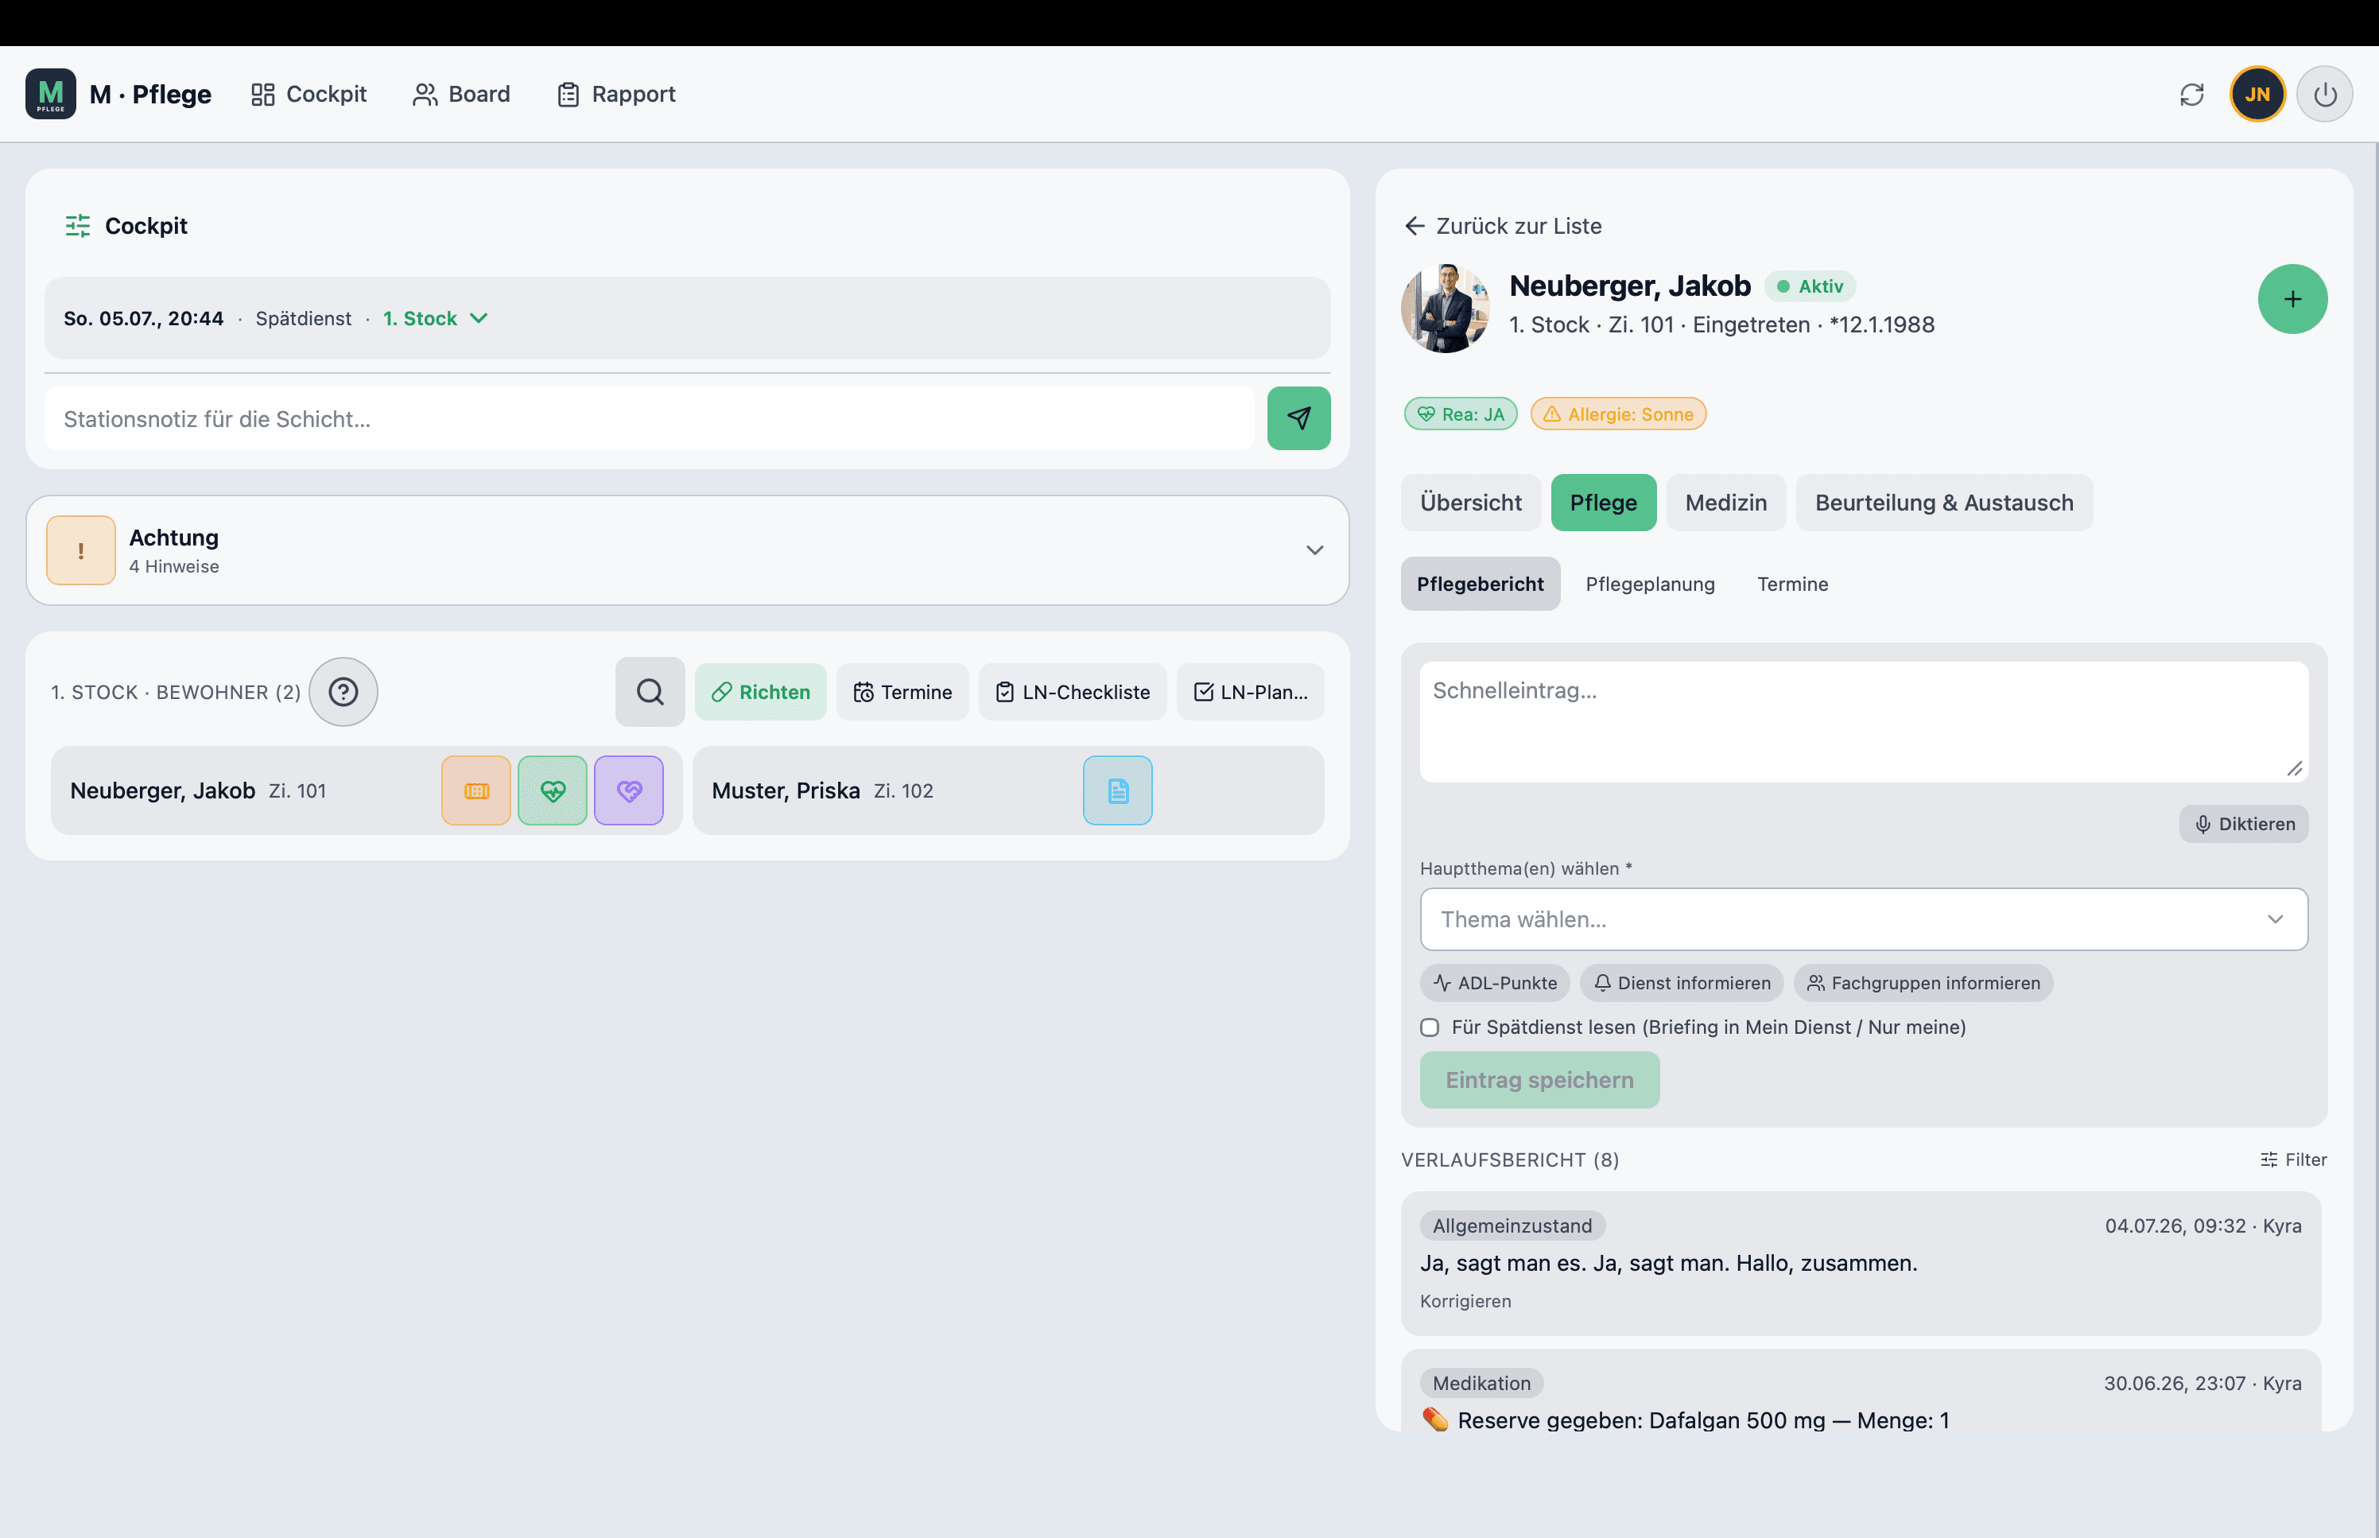Click the Eintrag speichern button
The image size is (2379, 1538).
click(x=1539, y=1080)
